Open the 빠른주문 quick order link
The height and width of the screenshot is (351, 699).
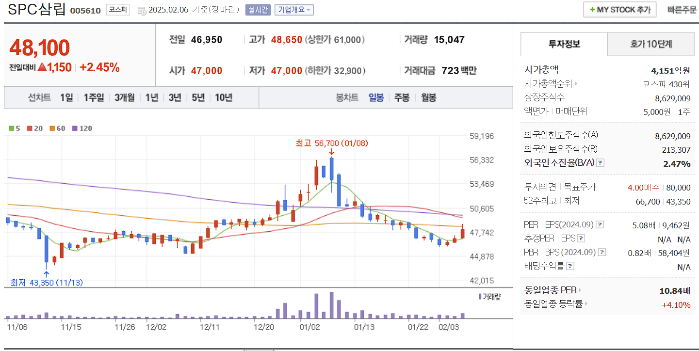[x=681, y=9]
